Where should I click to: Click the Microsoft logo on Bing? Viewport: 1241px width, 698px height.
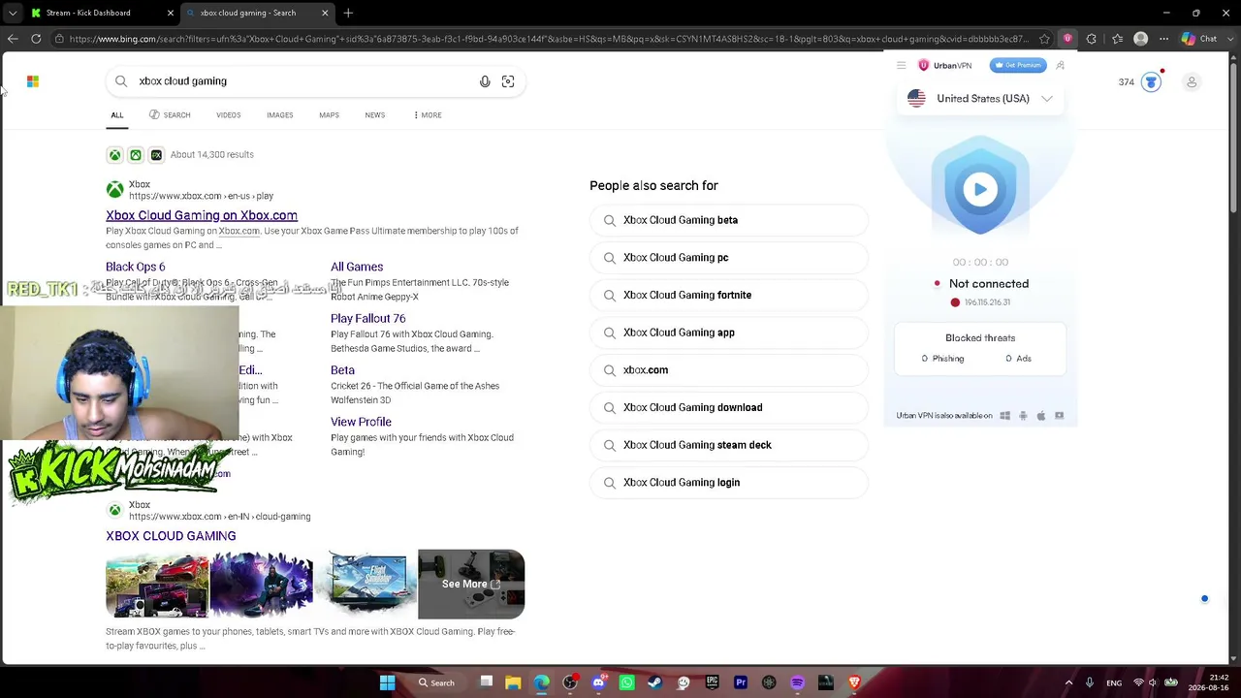(x=33, y=81)
